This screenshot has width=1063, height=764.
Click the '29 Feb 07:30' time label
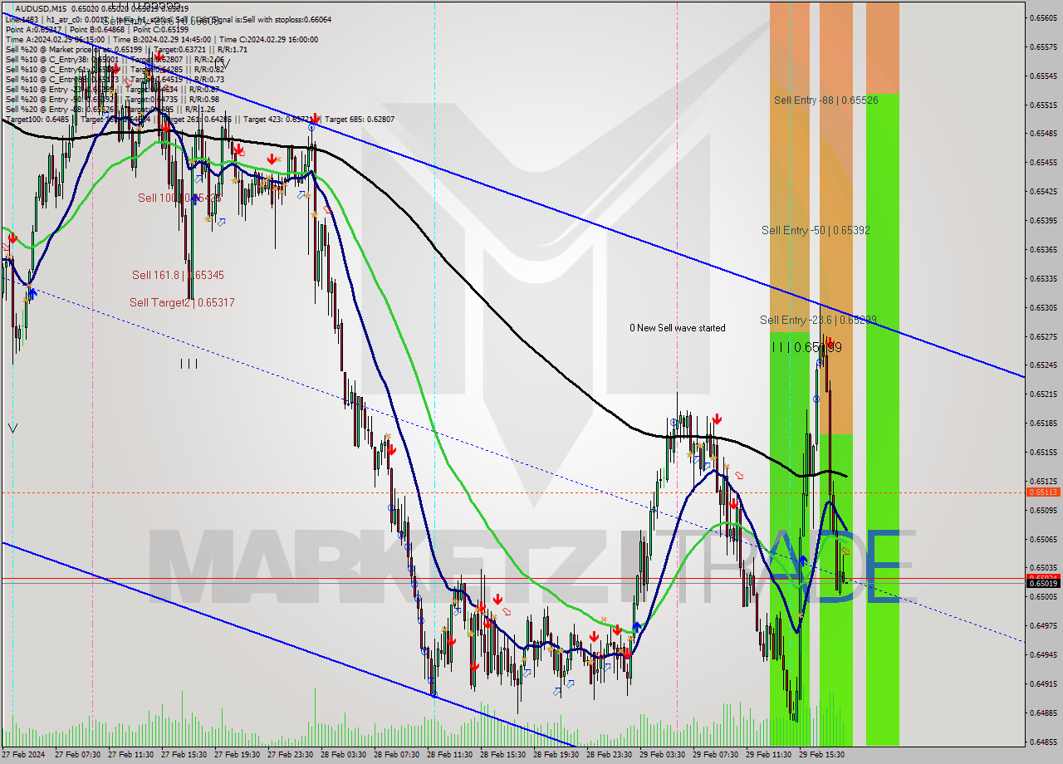[715, 755]
